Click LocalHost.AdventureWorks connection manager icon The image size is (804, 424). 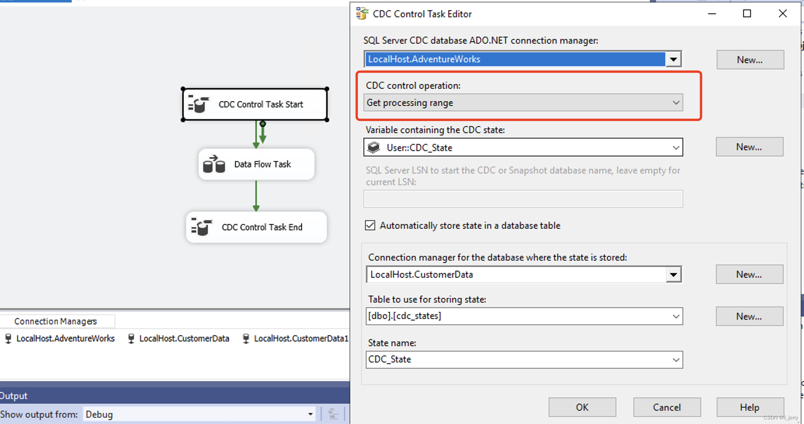pos(8,338)
